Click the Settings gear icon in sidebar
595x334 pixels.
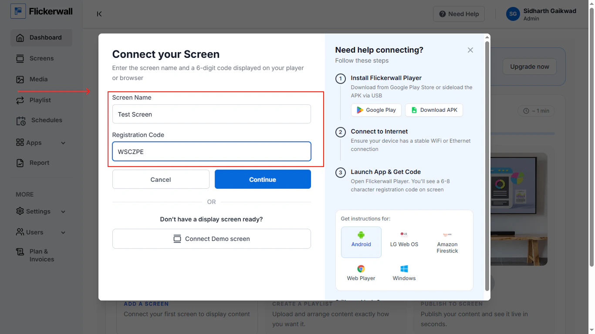click(x=20, y=211)
